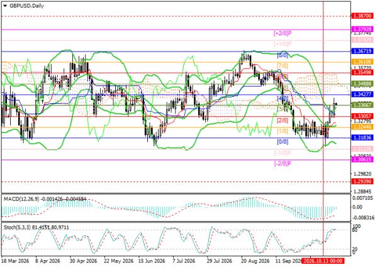Select the 1.31836 blue price label
Viewport: 375px width, 267px height.
362,138
